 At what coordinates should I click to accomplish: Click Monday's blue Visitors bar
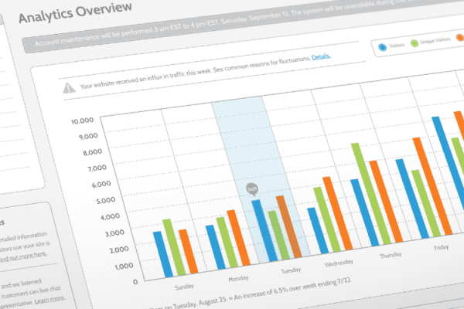point(216,247)
